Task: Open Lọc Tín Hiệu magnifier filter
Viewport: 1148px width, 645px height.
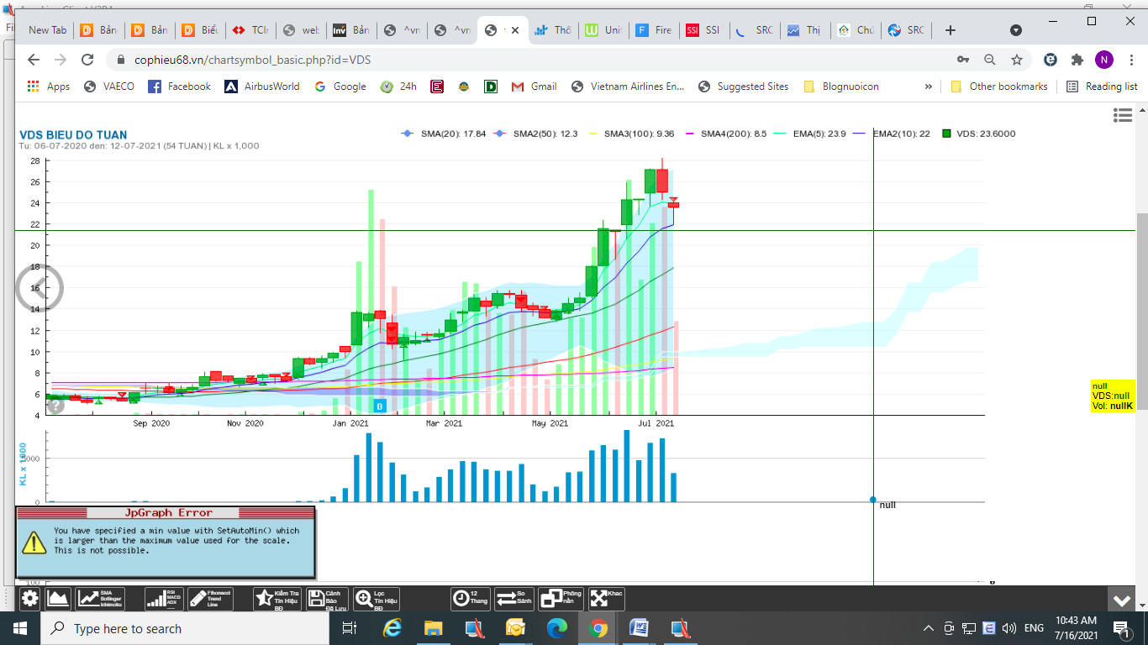Action: tap(376, 599)
